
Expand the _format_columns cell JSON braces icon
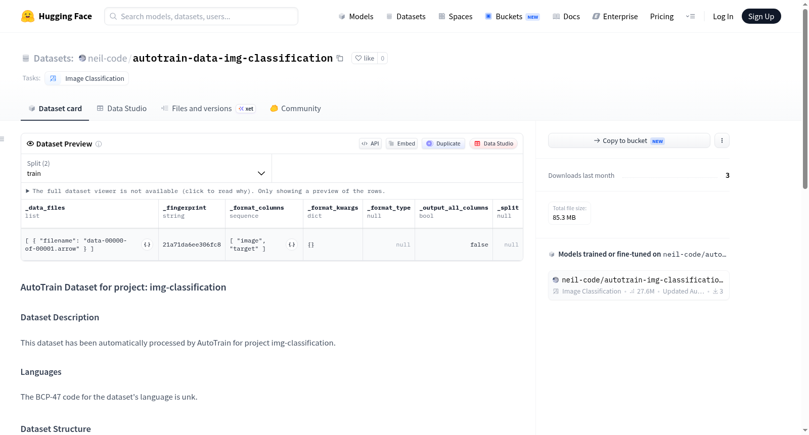(292, 245)
